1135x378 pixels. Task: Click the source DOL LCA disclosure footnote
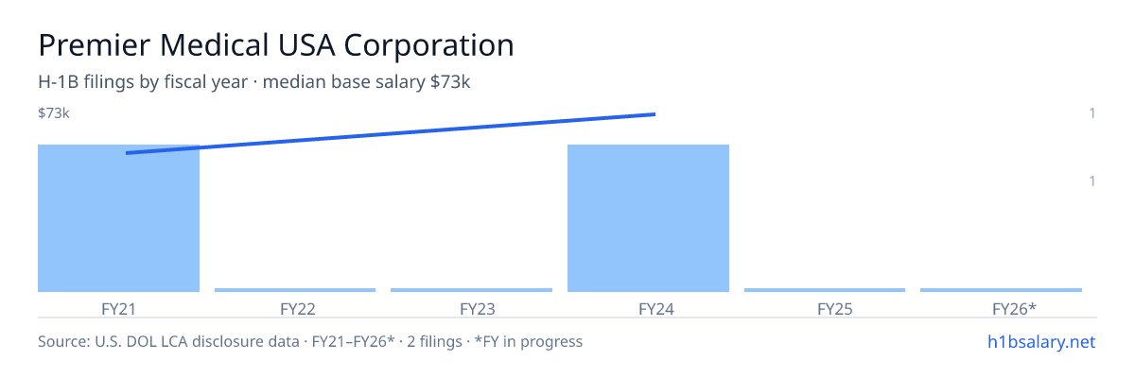click(x=310, y=341)
